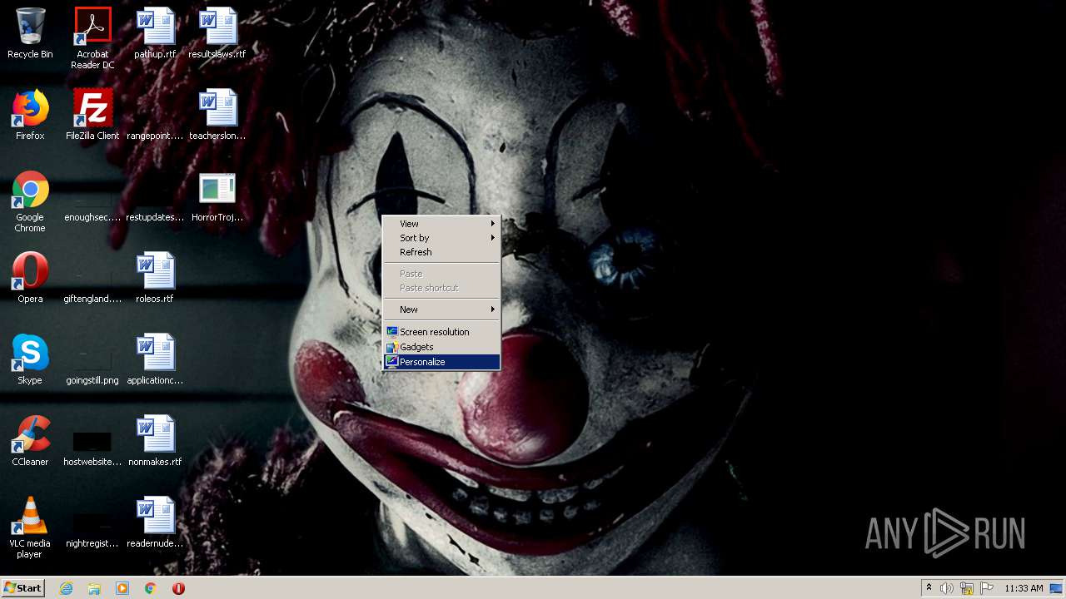Screen dimensions: 1066x599
Task: Select the applicationc document icon
Action: pyautogui.click(x=155, y=359)
